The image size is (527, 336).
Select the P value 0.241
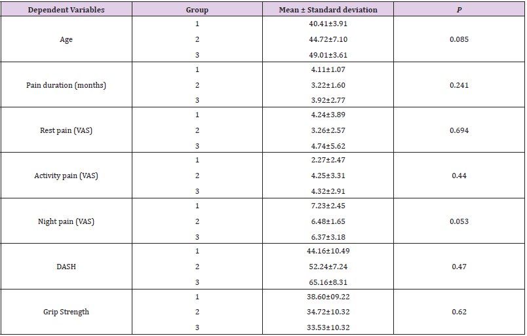point(458,85)
